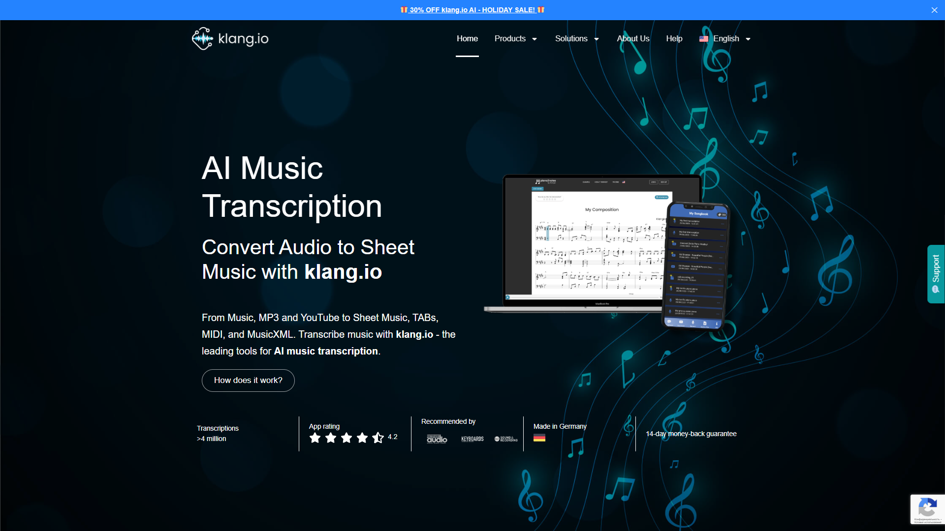Expand the Solutions dropdown arrow

click(597, 39)
